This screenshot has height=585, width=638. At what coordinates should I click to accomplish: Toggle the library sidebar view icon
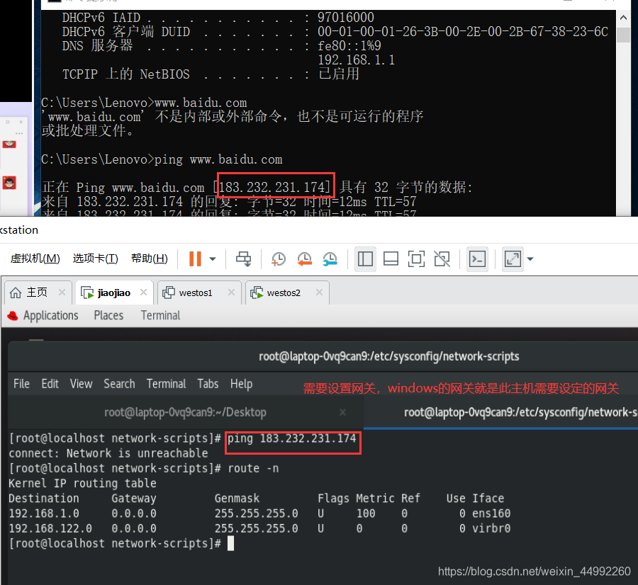(365, 259)
